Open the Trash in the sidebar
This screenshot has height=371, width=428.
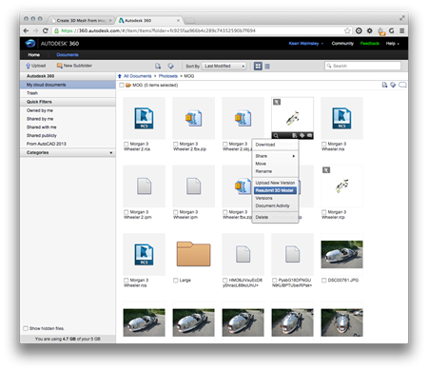pos(68,93)
